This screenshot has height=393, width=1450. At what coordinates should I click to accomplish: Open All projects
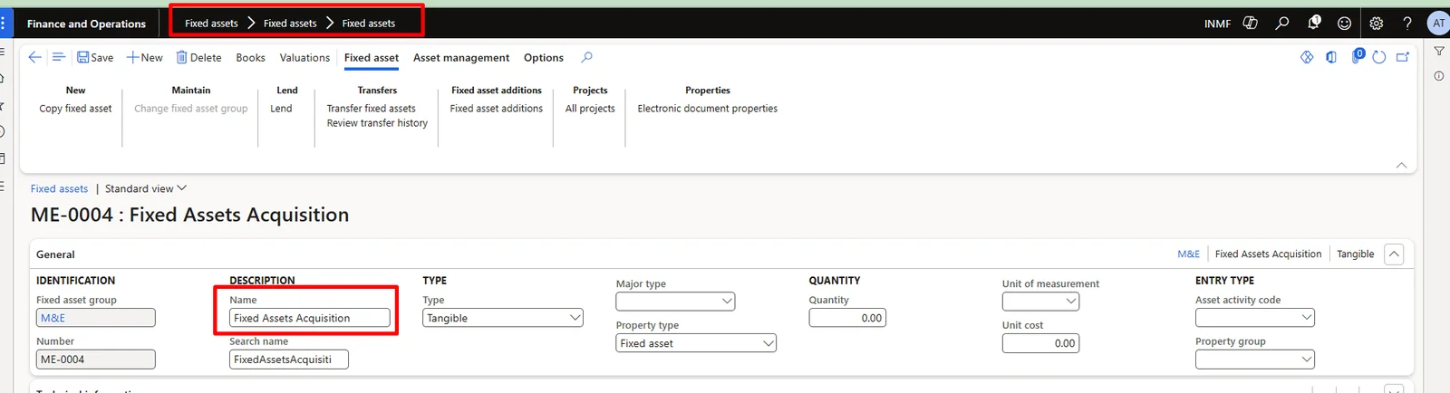click(x=590, y=109)
